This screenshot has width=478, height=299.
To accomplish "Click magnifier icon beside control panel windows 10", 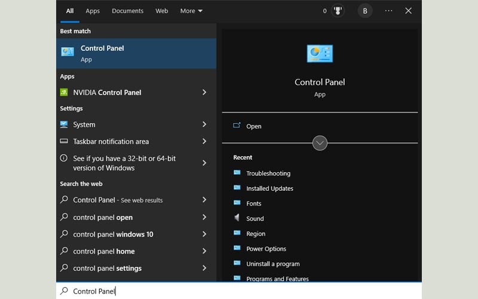I will click(64, 234).
